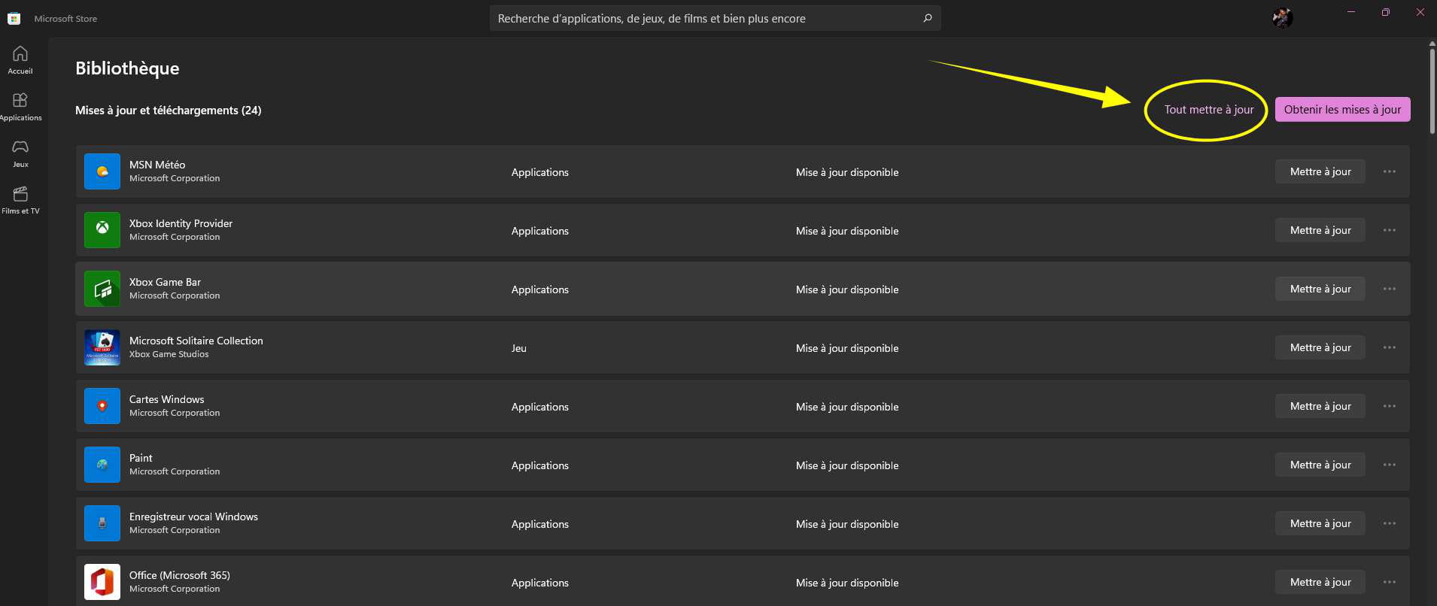
Task: Open more options for Cartes Windows
Action: (1390, 406)
